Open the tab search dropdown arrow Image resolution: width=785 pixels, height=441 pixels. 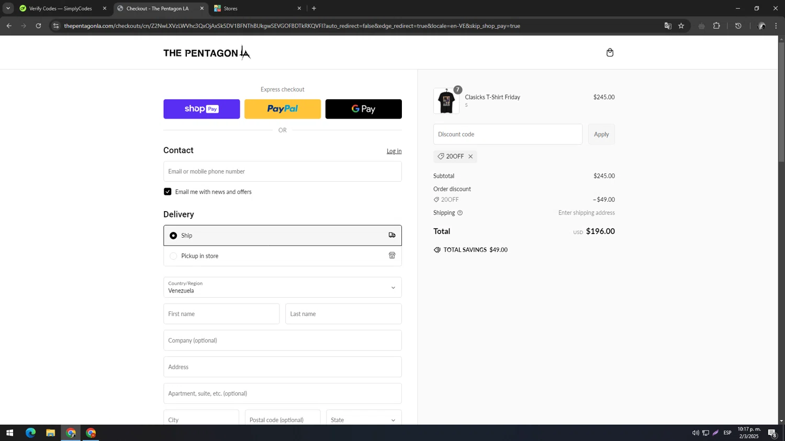(8, 8)
